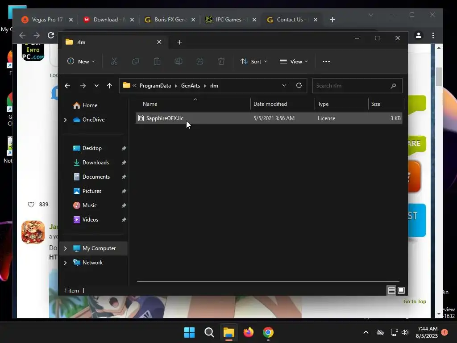The width and height of the screenshot is (457, 343).
Task: Click the pin icon next to Music
Action: pos(124,205)
